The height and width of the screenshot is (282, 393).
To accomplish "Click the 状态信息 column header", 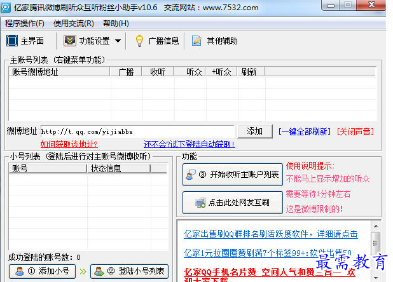I will [118, 168].
